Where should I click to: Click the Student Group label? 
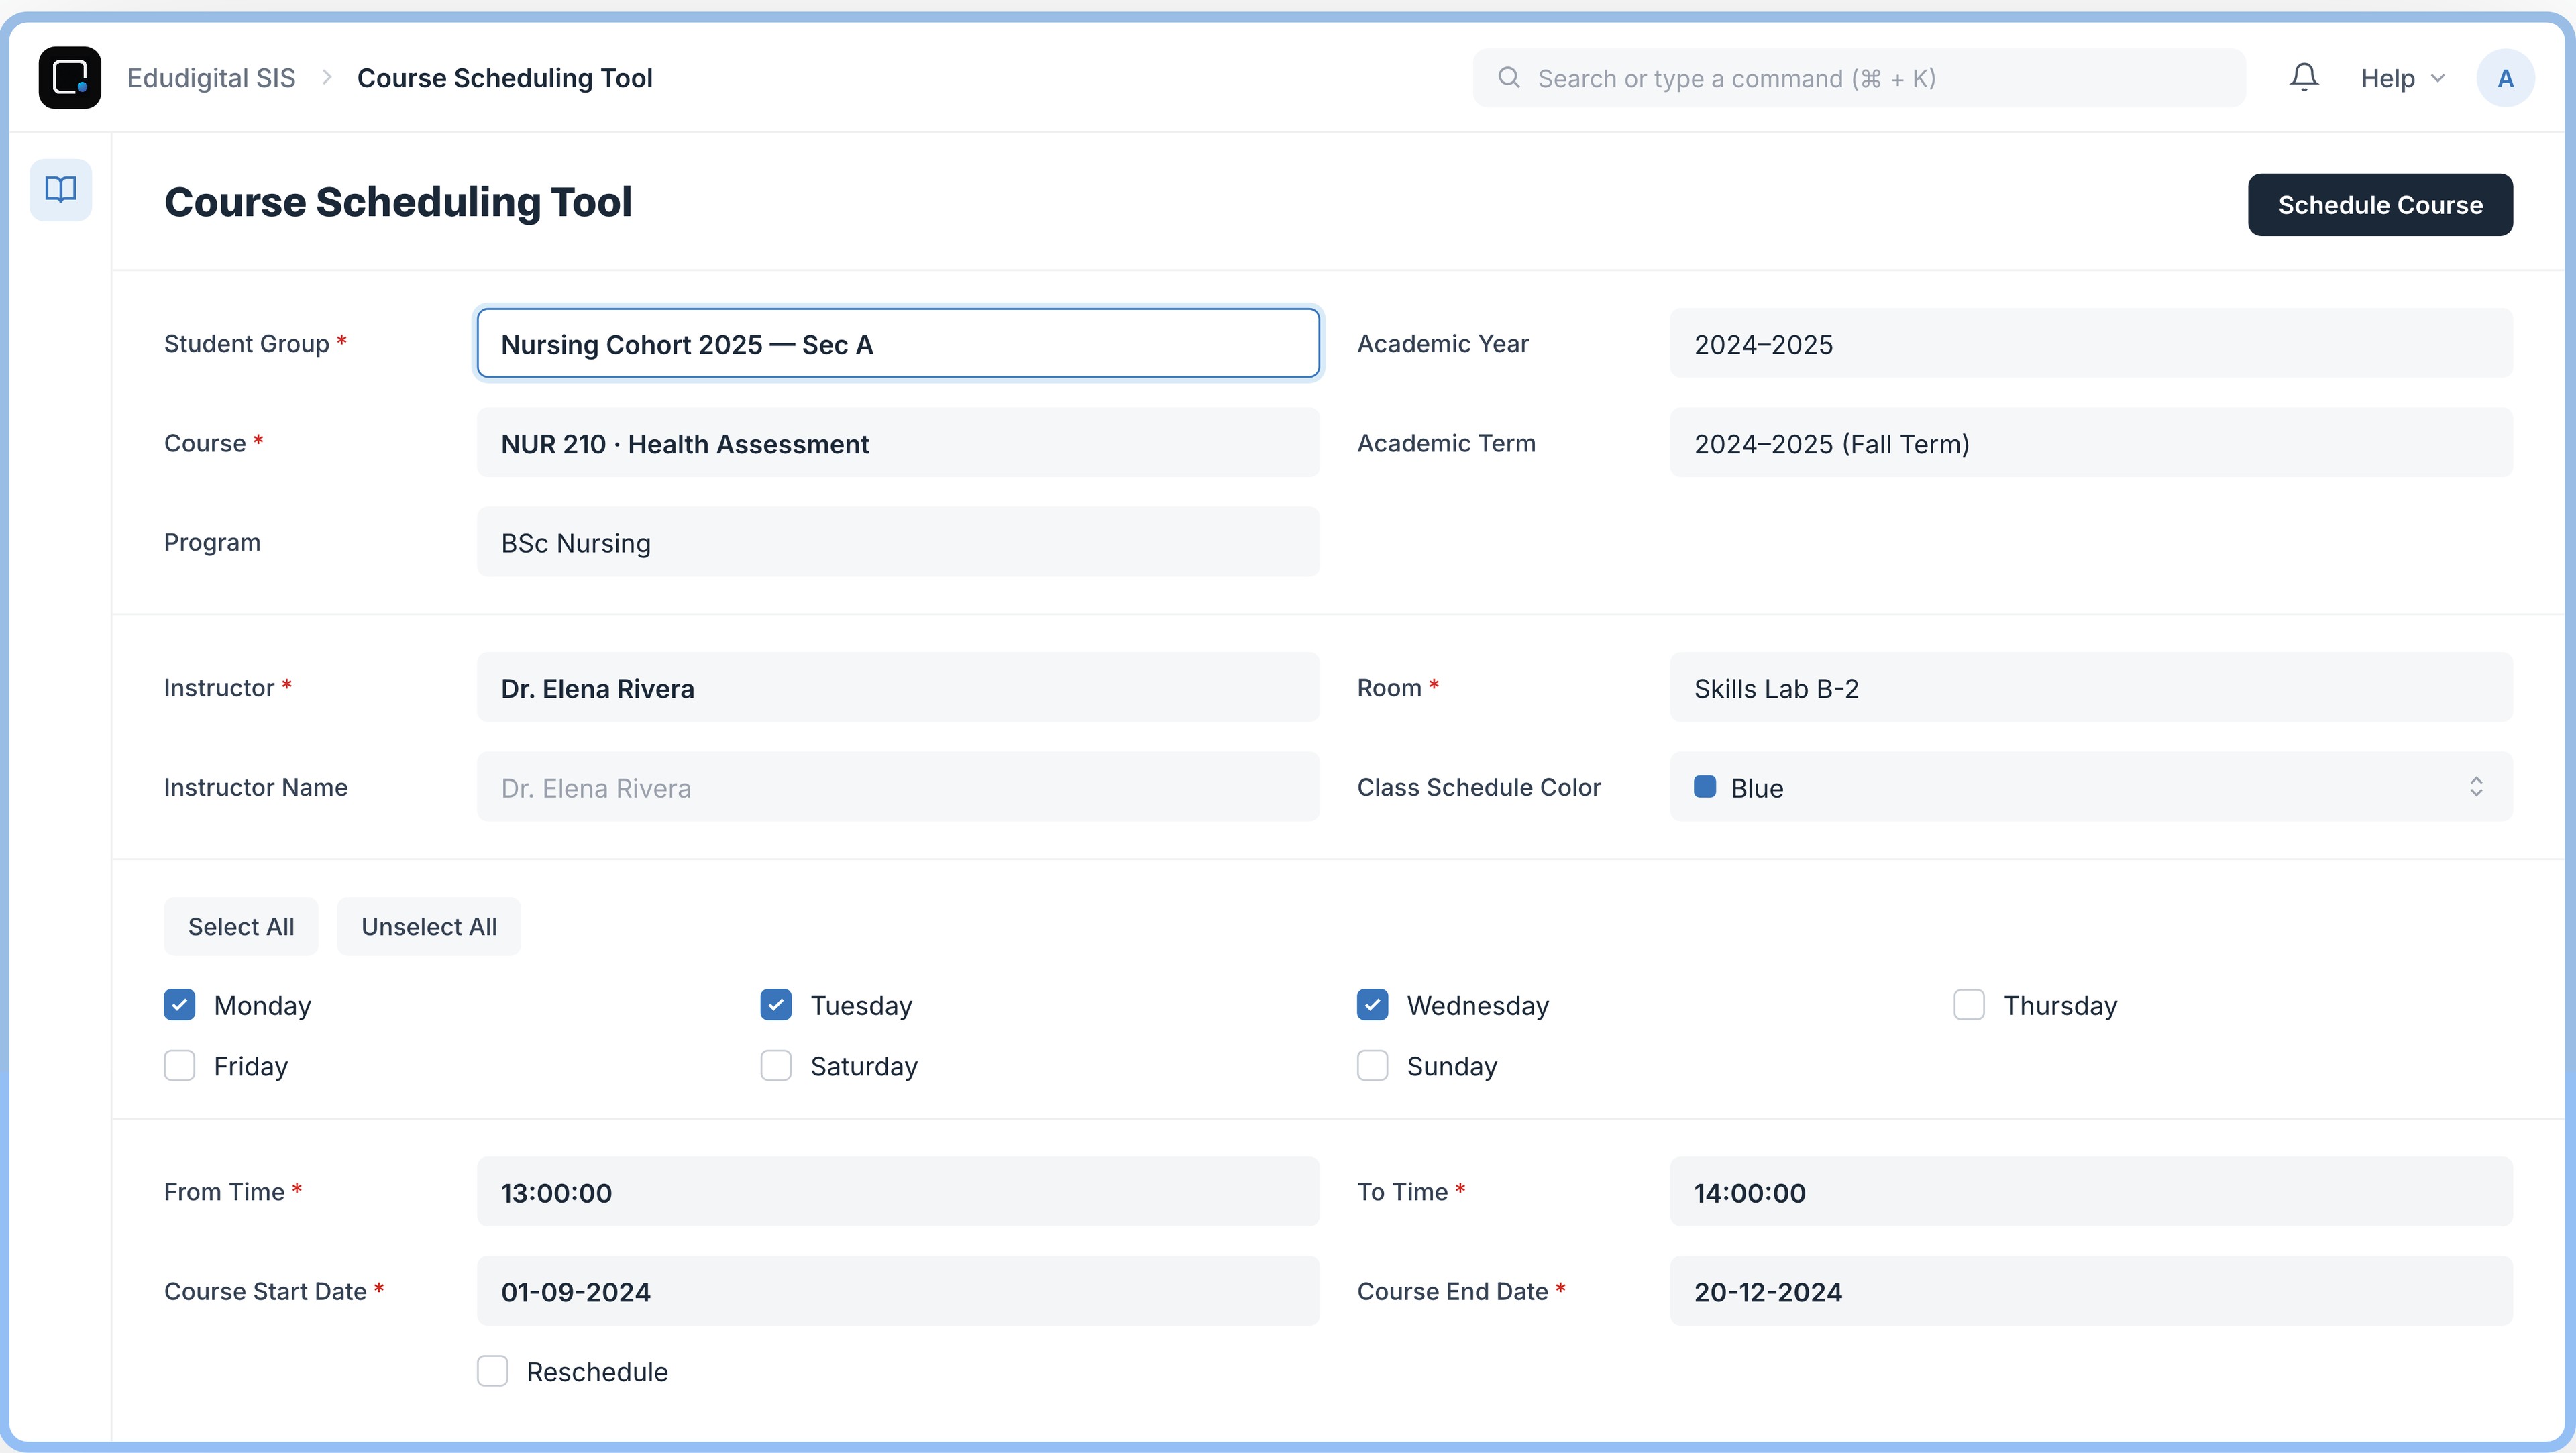(x=247, y=344)
